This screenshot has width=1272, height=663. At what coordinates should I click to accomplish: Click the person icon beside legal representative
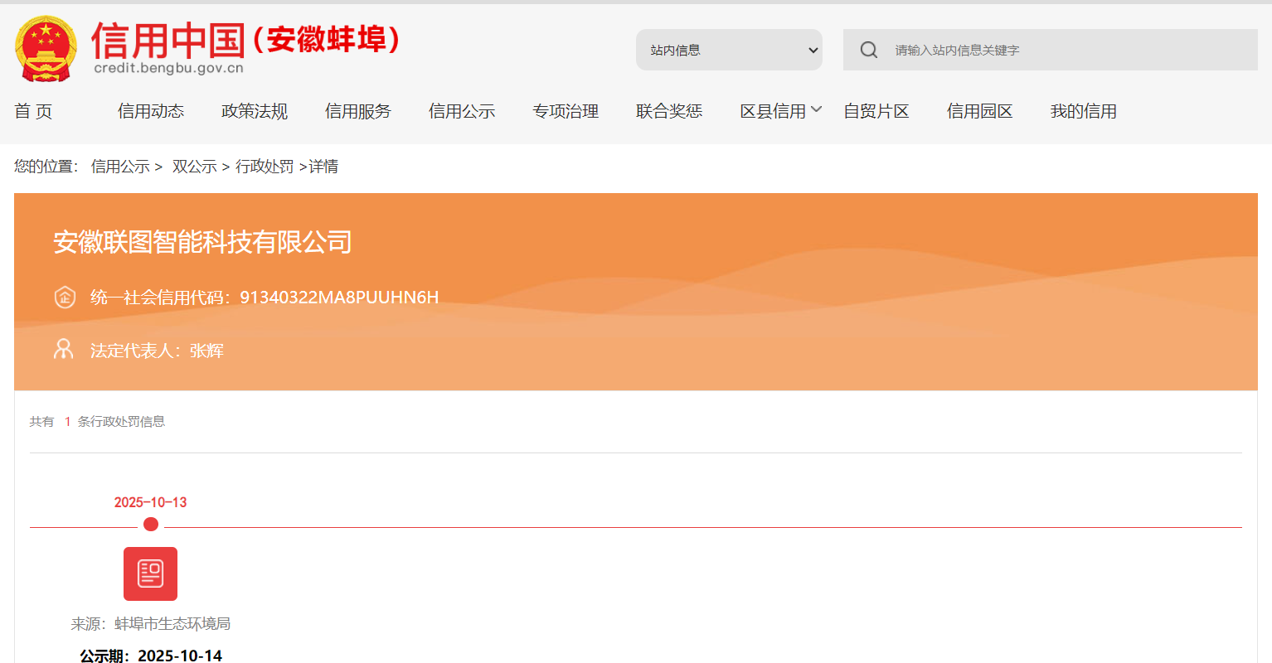64,349
